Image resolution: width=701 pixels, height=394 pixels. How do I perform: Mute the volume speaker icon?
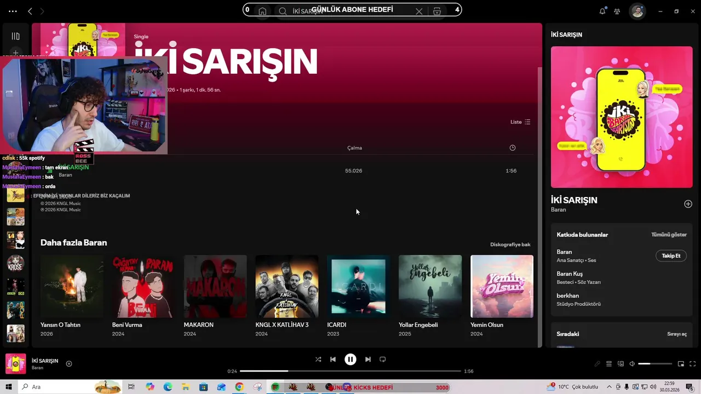pos(632,364)
